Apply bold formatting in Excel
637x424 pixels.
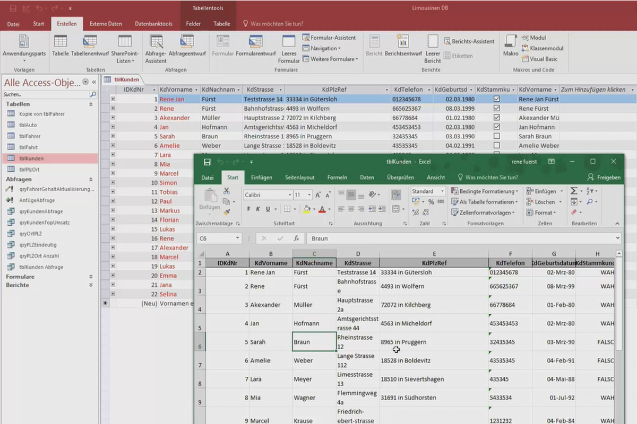tap(248, 209)
